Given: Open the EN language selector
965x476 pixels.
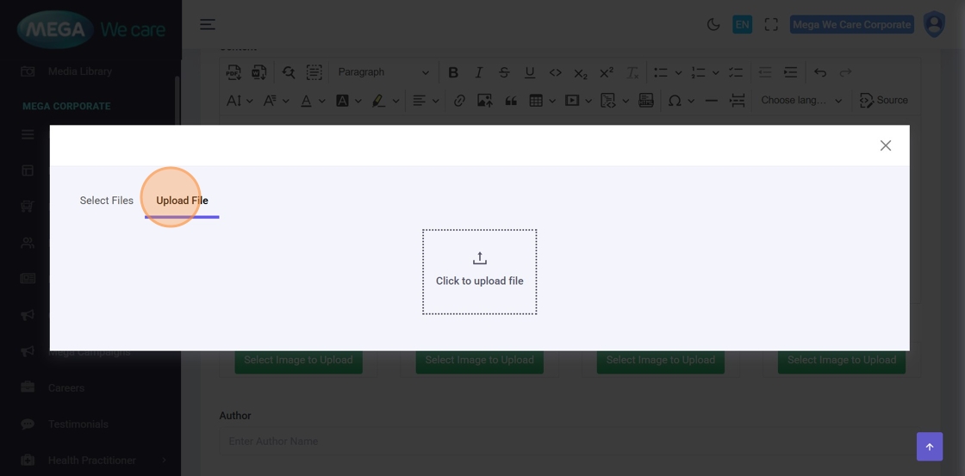Looking at the screenshot, I should [x=742, y=25].
